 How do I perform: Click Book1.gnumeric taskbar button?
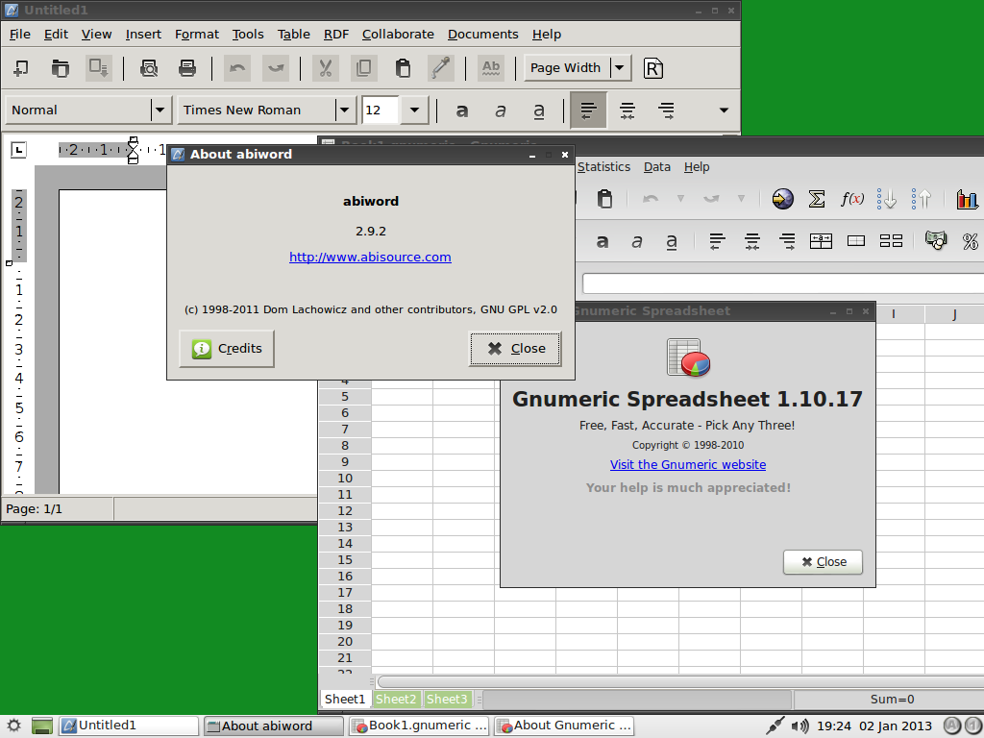421,726
